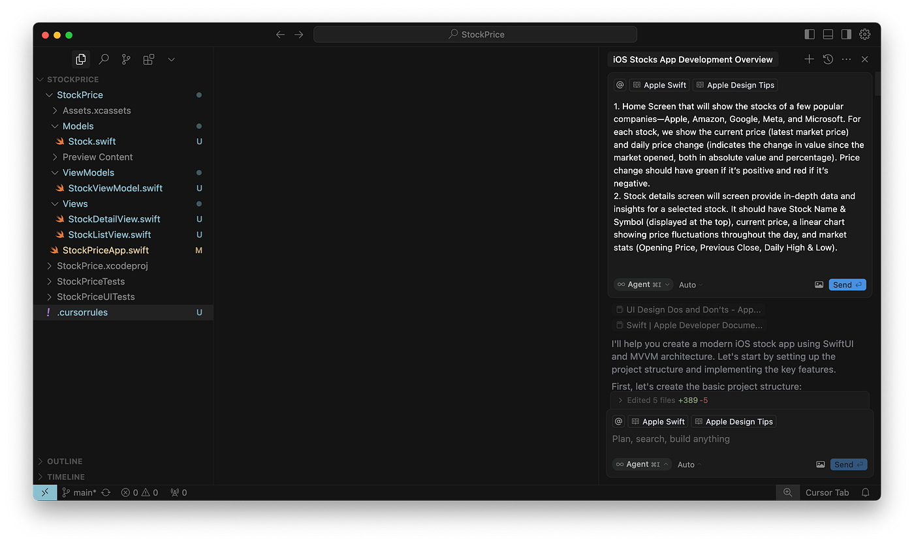Expand the StockPriceTests folder
The width and height of the screenshot is (914, 544).
123,282
